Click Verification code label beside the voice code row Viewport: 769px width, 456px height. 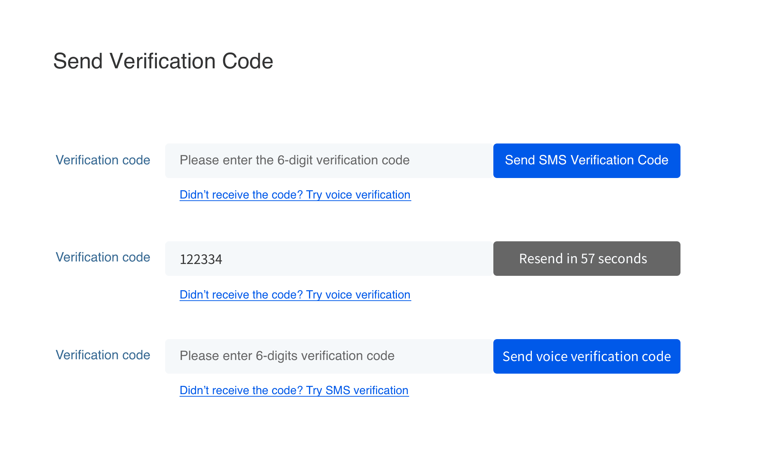[103, 355]
